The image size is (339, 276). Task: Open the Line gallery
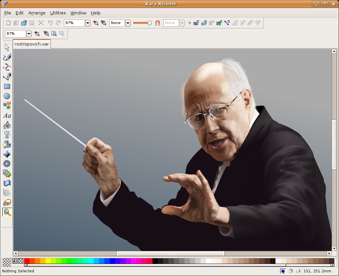click(x=227, y=23)
